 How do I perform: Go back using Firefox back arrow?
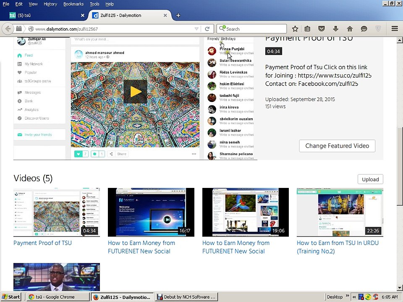pos(8,29)
